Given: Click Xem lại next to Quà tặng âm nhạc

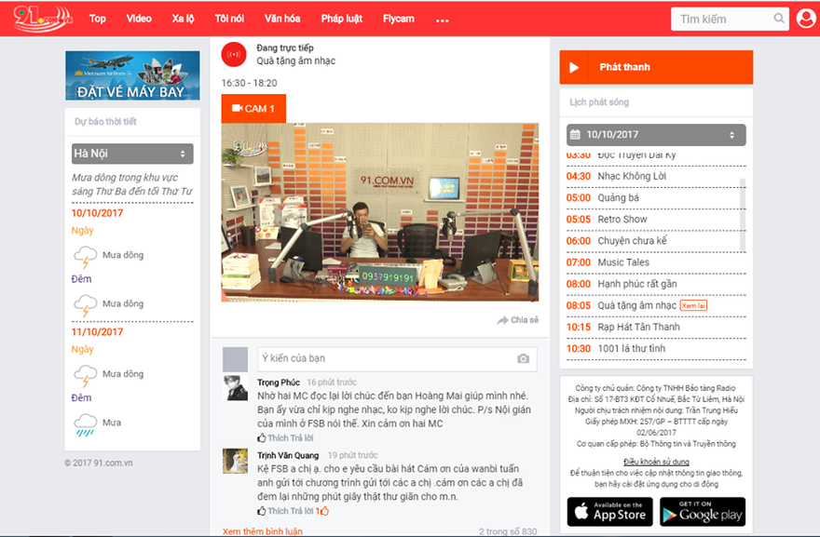Looking at the screenshot, I should (693, 305).
